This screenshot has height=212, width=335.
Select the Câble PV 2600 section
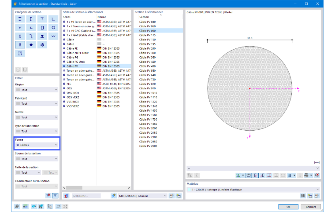(158, 146)
